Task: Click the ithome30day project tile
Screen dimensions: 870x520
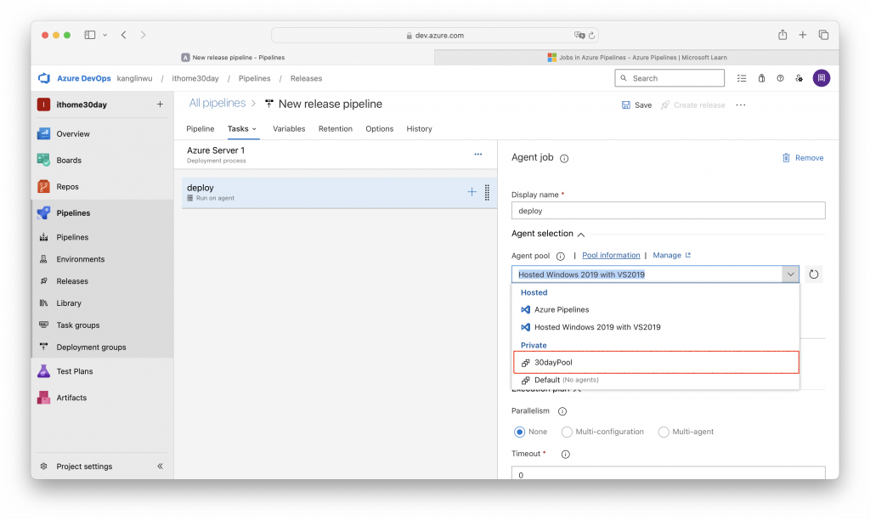Action: [x=44, y=105]
